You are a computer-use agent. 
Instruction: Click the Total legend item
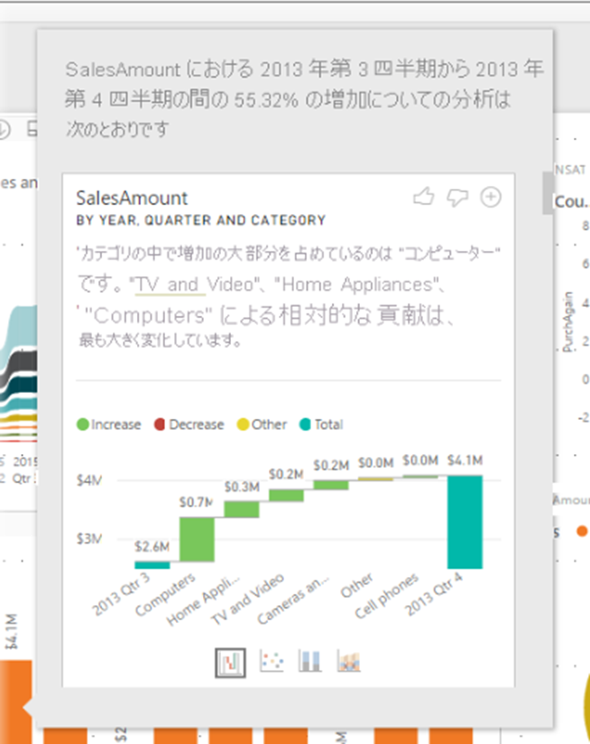[x=321, y=424]
